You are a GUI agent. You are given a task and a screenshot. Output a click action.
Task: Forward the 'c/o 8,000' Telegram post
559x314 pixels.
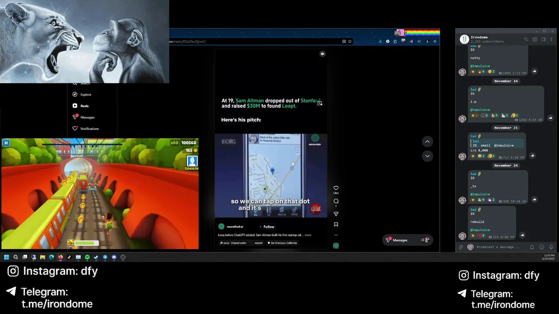(532, 156)
